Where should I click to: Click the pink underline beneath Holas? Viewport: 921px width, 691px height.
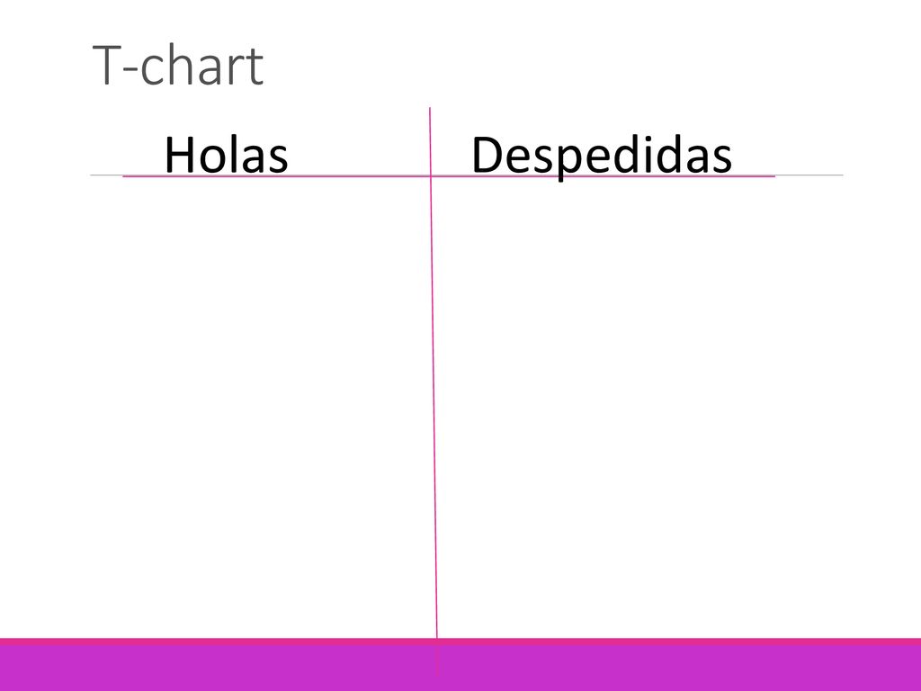276,175
